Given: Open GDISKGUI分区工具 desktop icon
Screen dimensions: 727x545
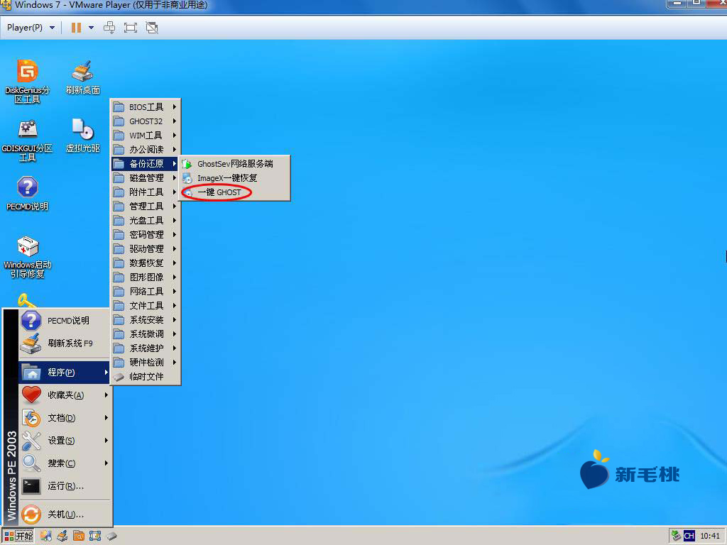Looking at the screenshot, I should pos(28,141).
